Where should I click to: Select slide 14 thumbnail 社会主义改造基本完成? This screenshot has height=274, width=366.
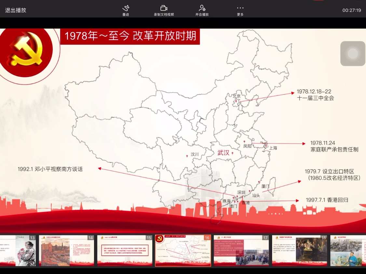(66, 250)
